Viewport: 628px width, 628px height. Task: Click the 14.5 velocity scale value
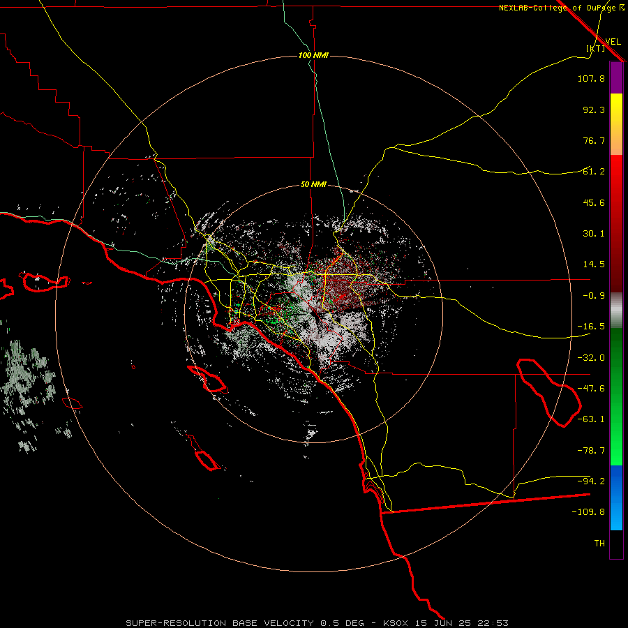594,264
